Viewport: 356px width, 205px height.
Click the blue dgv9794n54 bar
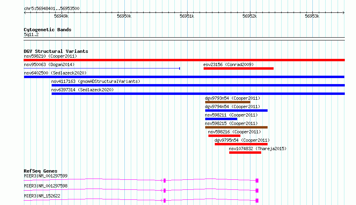coord(236,111)
